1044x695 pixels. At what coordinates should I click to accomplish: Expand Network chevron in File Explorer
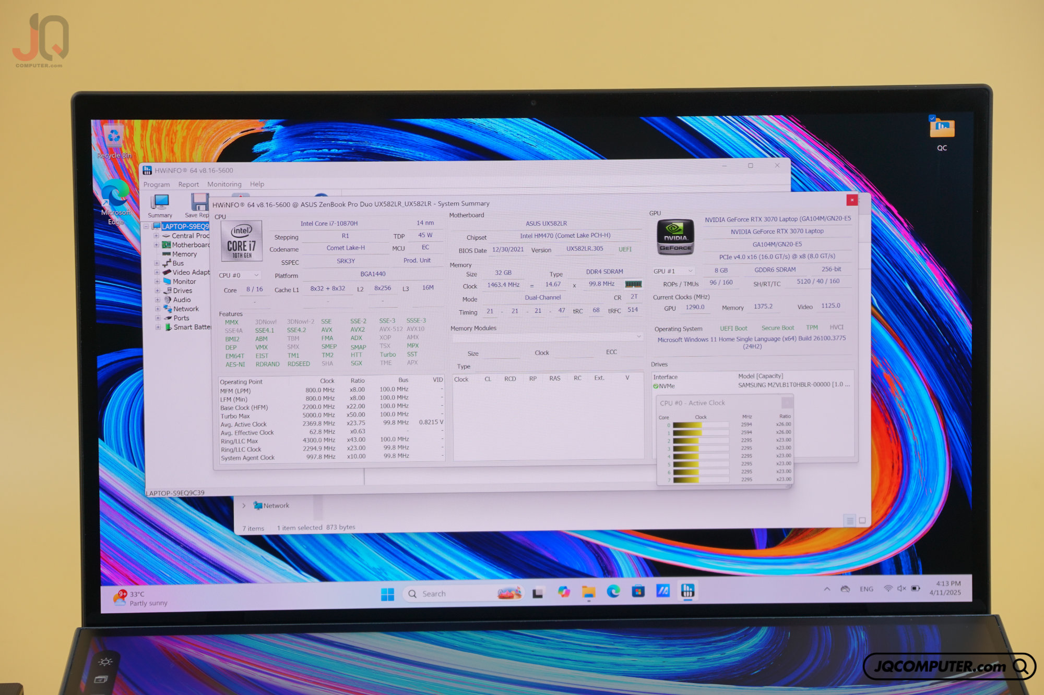[x=244, y=506]
